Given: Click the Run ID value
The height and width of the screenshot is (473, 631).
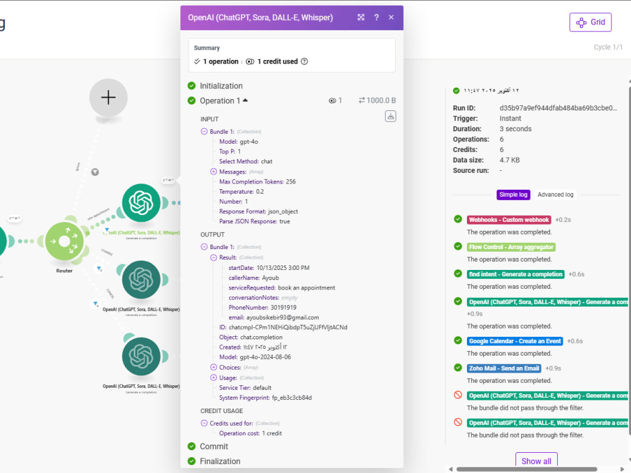Looking at the screenshot, I should click(x=558, y=108).
